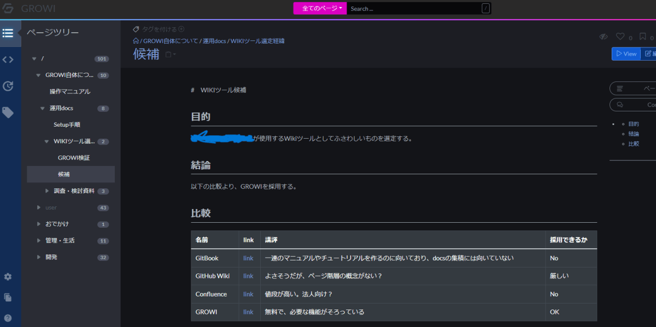656x327 pixels.
Task: Open the 全てのページ search scope menu
Action: [x=319, y=8]
